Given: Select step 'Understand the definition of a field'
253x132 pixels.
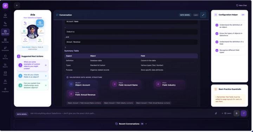Looking at the screenshot, I should pyautogui.click(x=229, y=43).
